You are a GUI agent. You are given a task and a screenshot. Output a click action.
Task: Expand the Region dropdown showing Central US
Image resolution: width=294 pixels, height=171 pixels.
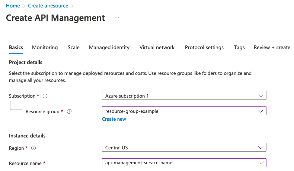pyautogui.click(x=184, y=148)
